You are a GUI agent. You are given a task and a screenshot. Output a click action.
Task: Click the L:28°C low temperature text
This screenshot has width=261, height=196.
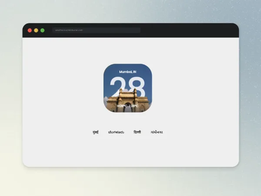134,106
